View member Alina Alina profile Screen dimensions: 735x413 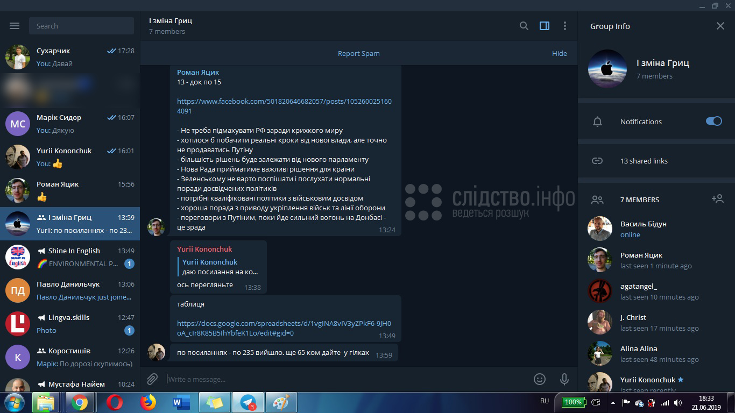(656, 354)
